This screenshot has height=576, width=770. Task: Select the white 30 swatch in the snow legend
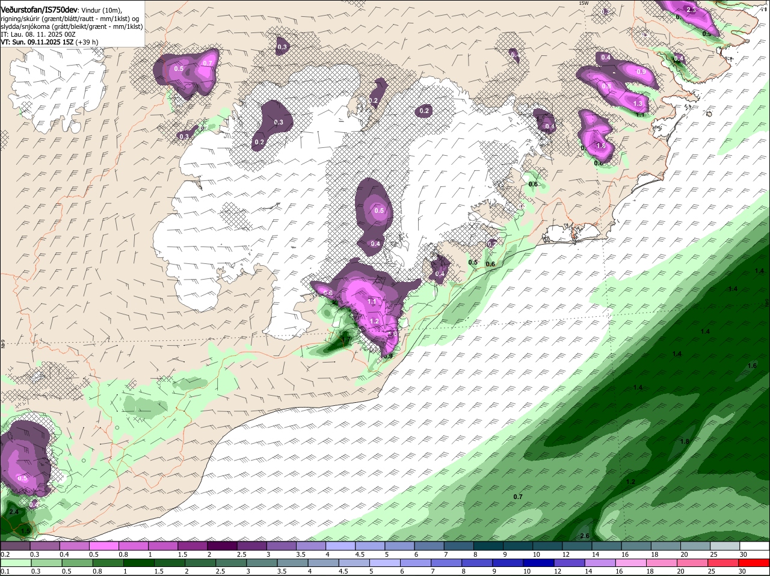pos(754,546)
